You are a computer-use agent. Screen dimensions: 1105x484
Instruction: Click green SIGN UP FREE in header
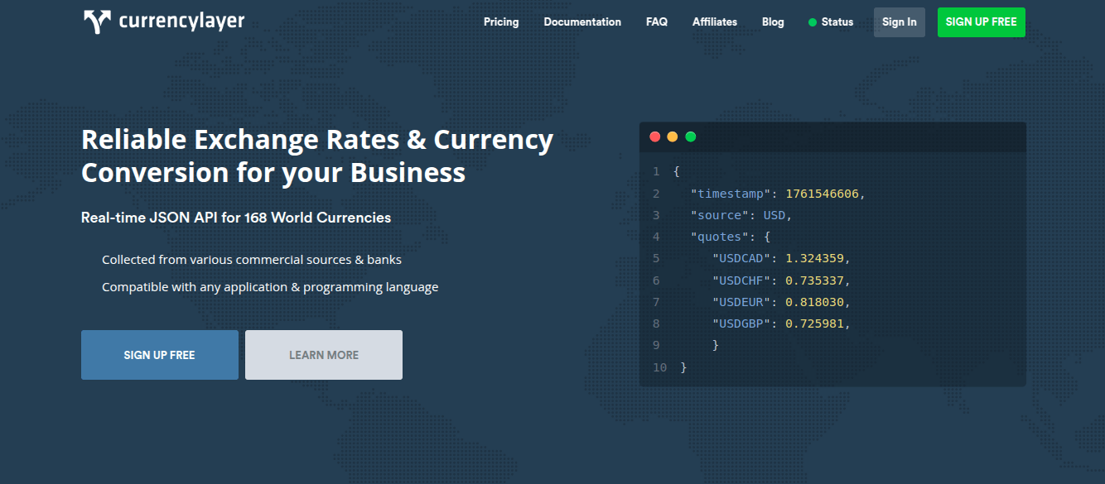click(982, 22)
